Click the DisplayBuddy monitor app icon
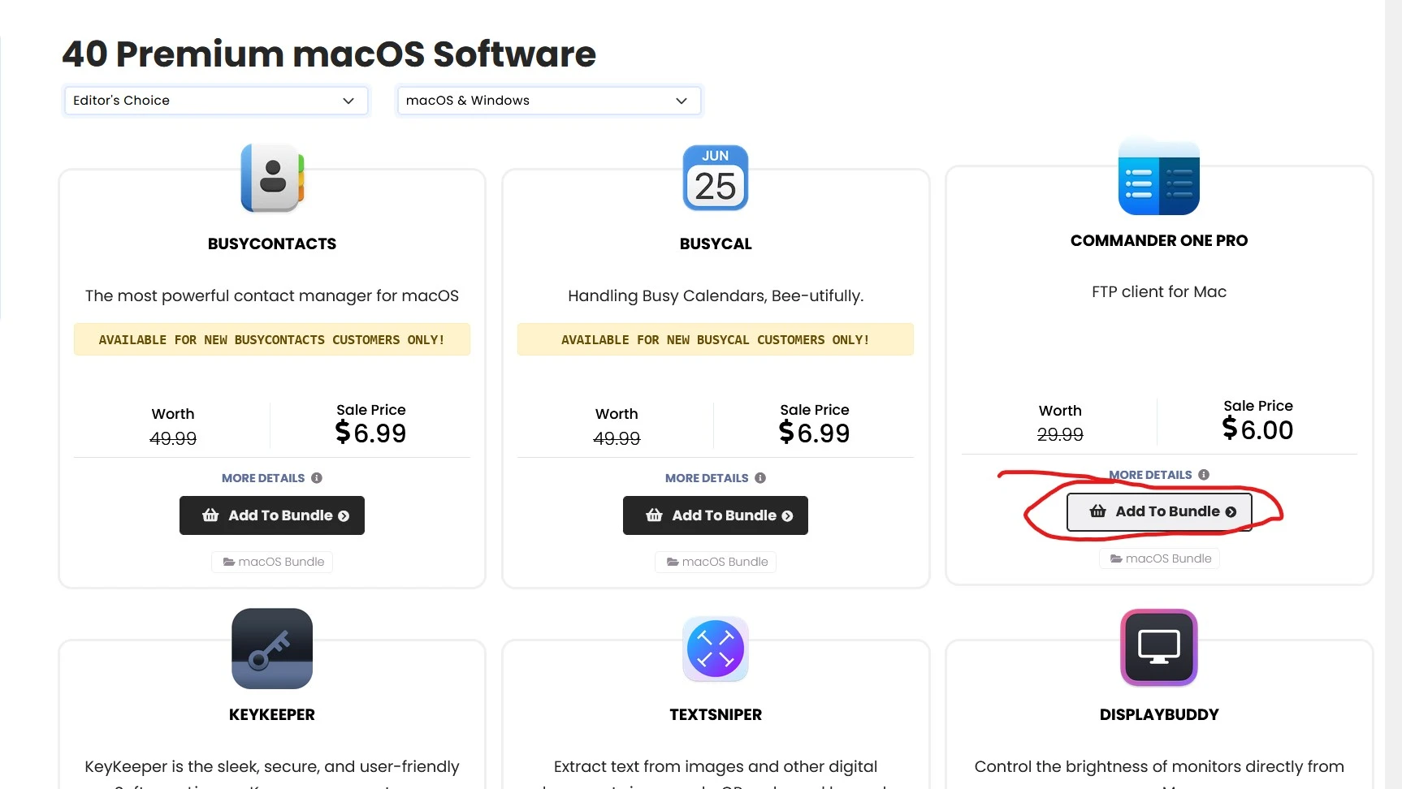 (x=1159, y=648)
